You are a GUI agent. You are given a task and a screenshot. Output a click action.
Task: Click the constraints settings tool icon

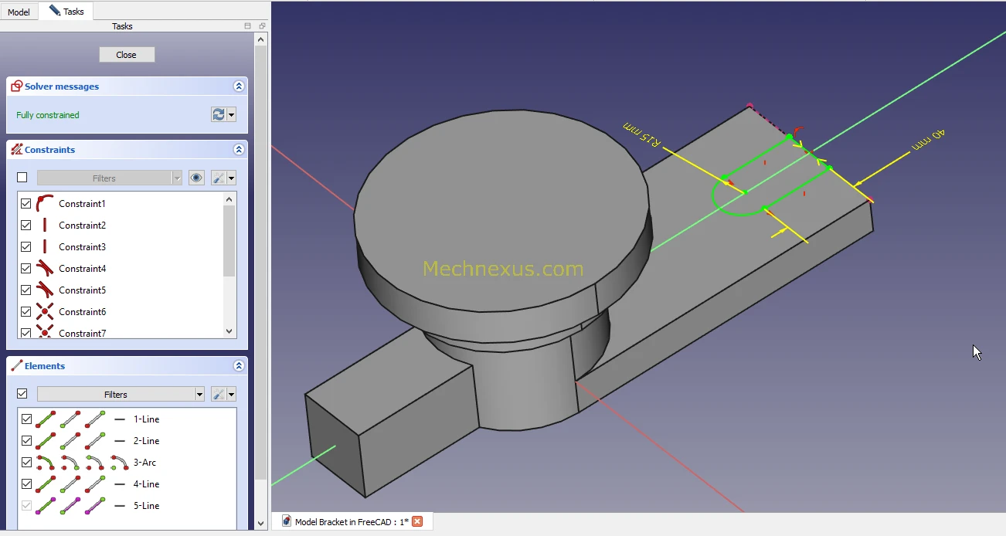click(x=219, y=178)
